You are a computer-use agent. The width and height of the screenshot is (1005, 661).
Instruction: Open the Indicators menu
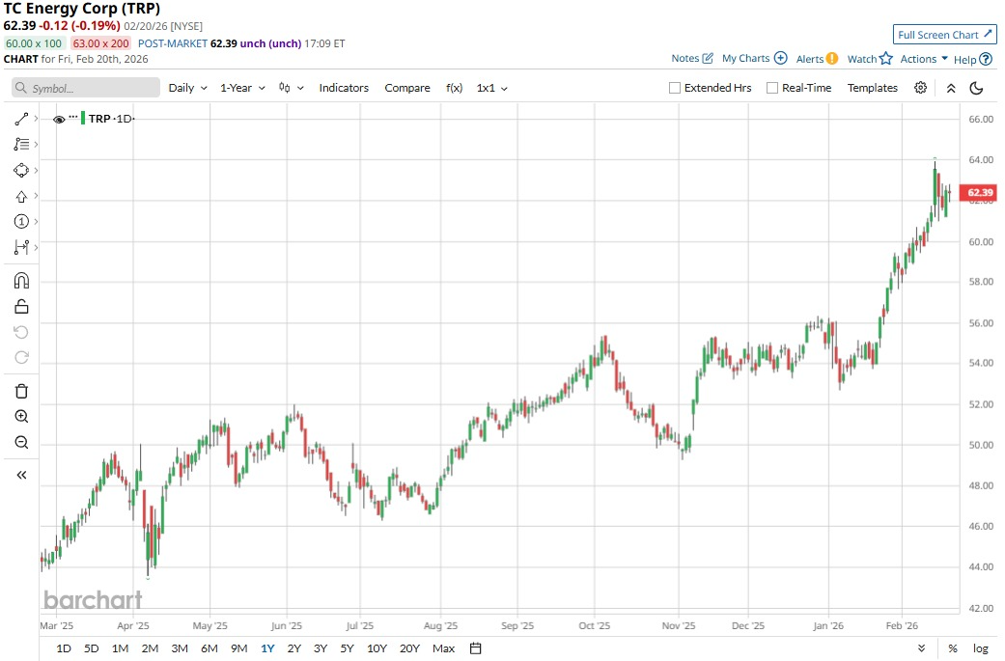[x=344, y=88]
